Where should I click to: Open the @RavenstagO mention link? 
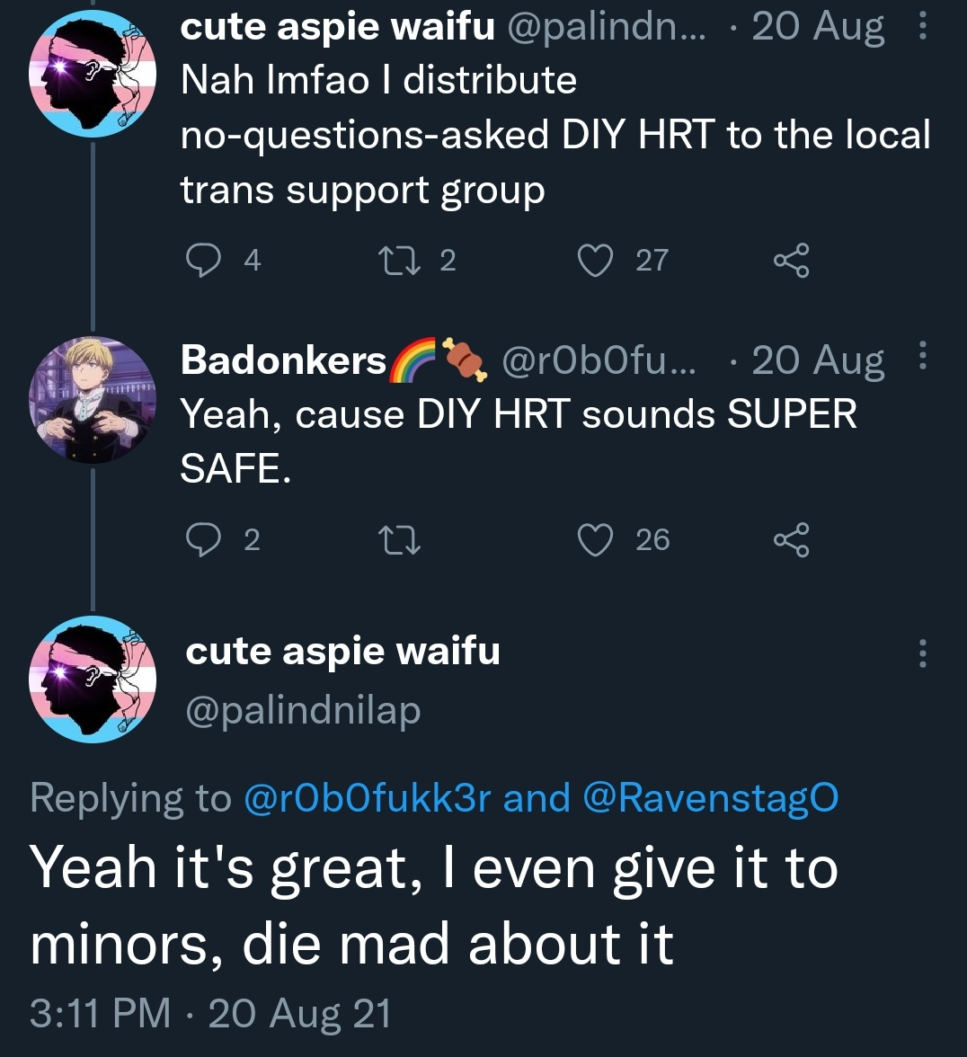coord(710,798)
